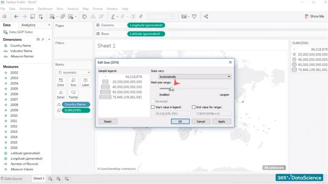
Task: Click the Share icon in toolbar
Action: [x=206, y=16]
